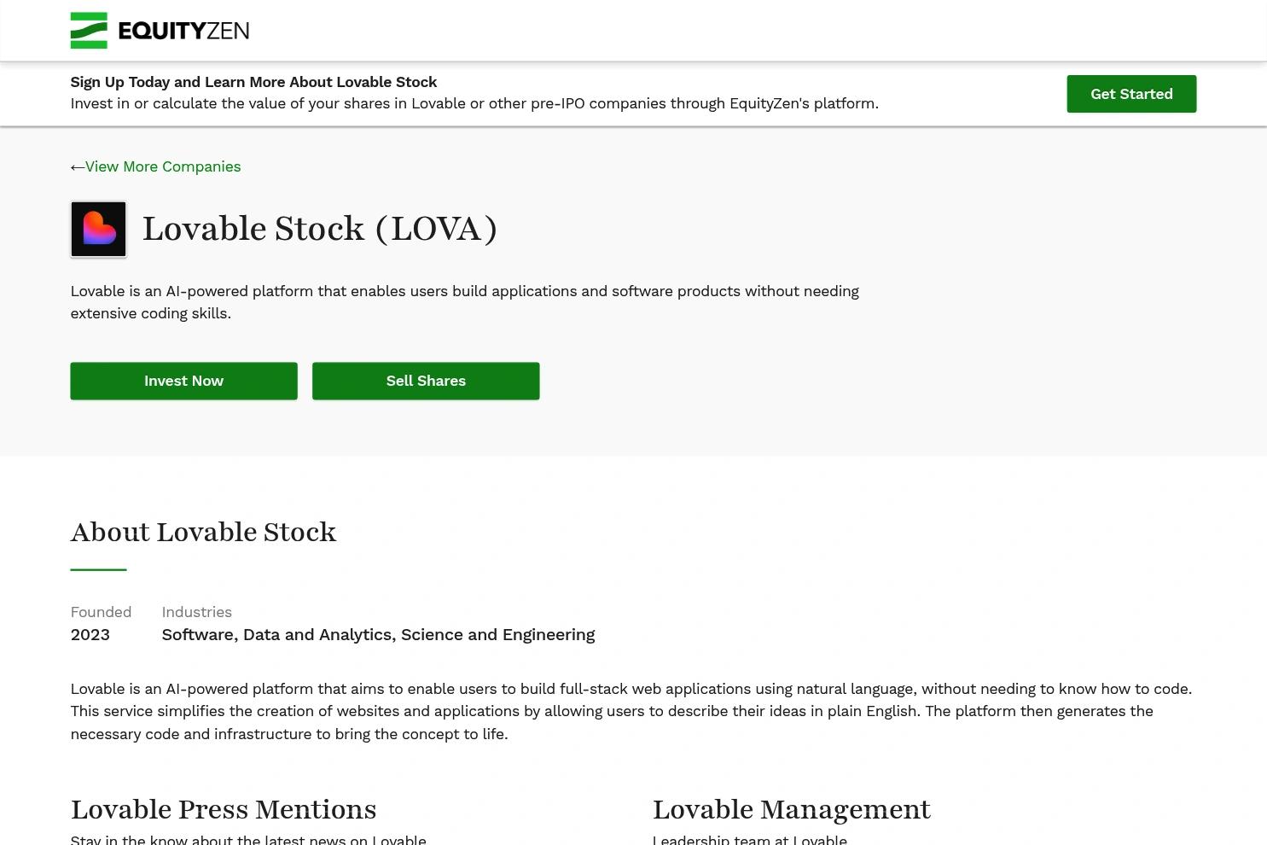Click the long About description paragraph
The height and width of the screenshot is (845, 1267).
(x=631, y=711)
